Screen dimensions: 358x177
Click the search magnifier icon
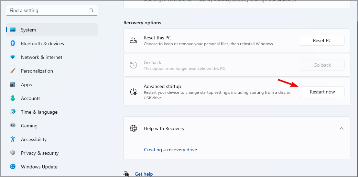[x=91, y=10]
